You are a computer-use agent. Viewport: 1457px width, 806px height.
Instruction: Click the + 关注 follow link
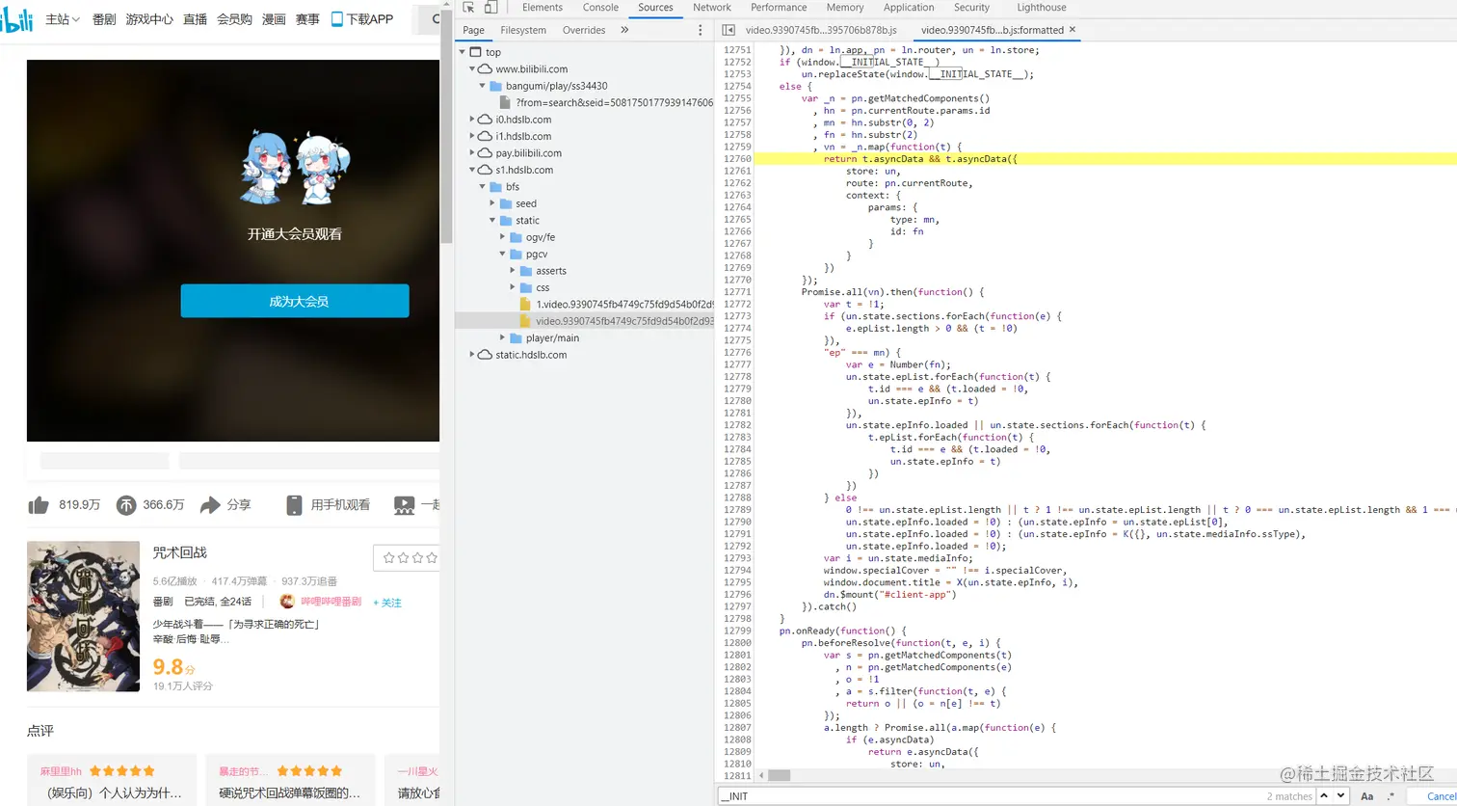(387, 603)
